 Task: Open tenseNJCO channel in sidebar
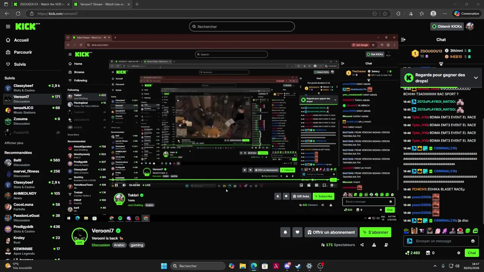point(32,110)
